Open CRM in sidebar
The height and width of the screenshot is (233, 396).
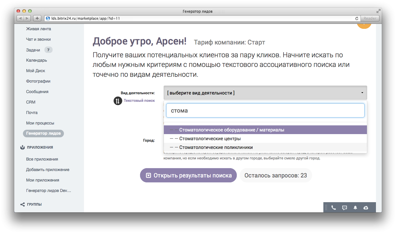click(x=31, y=102)
